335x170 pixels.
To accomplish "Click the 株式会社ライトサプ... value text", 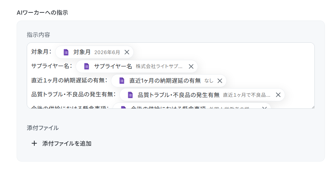I will pyautogui.click(x=159, y=66).
